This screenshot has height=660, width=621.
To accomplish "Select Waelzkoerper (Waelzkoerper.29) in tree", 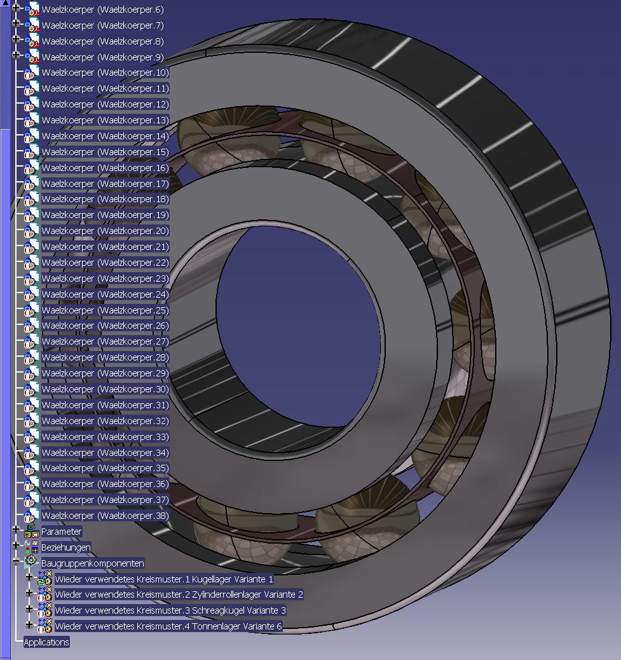I will 105,373.
